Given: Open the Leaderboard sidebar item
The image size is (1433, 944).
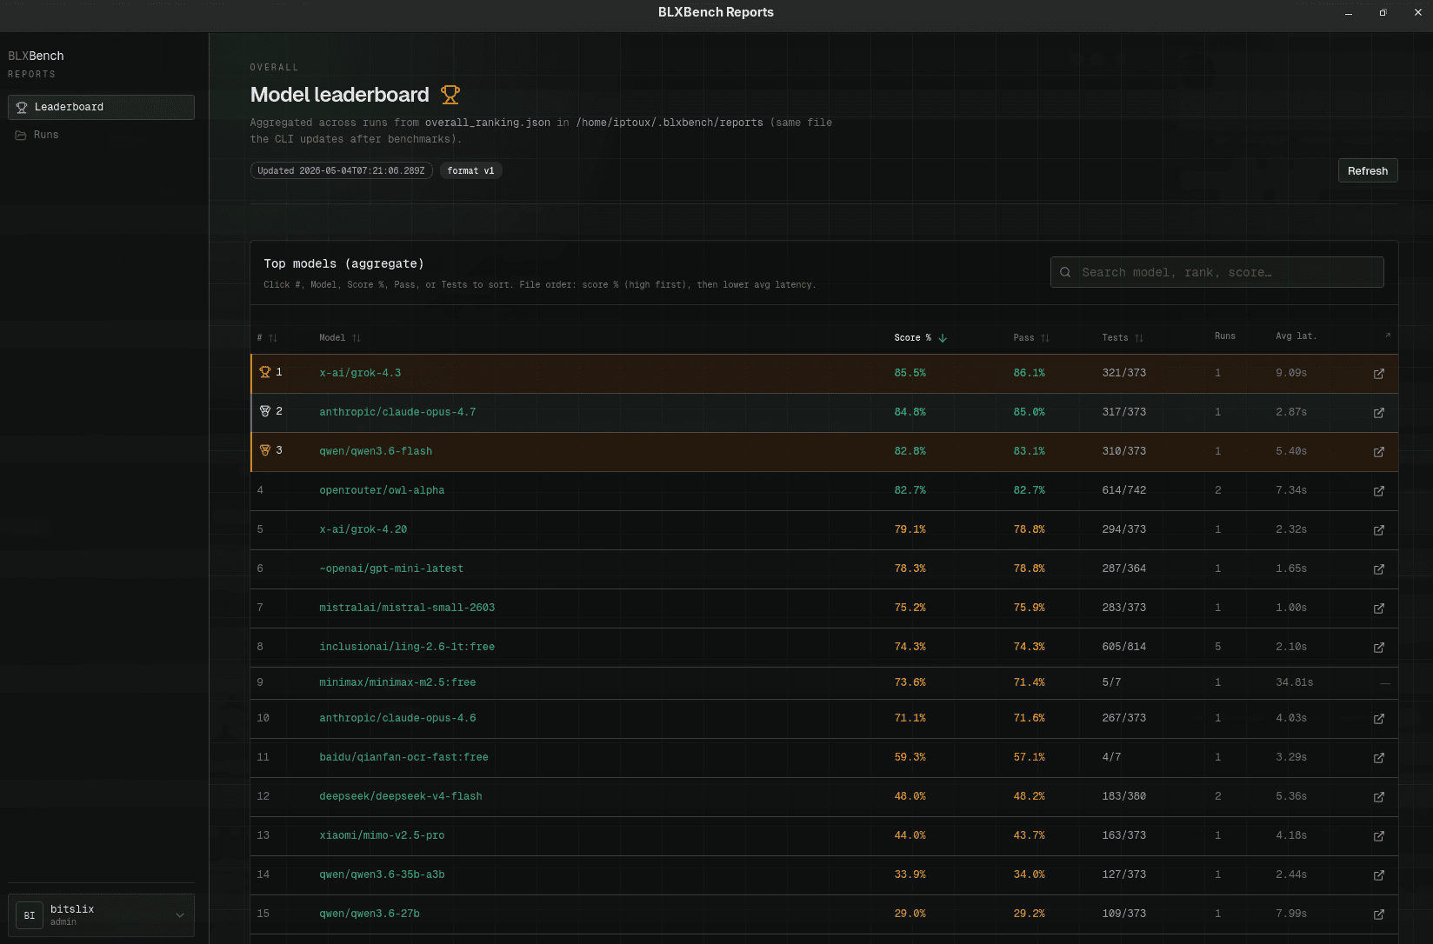Looking at the screenshot, I should [101, 107].
